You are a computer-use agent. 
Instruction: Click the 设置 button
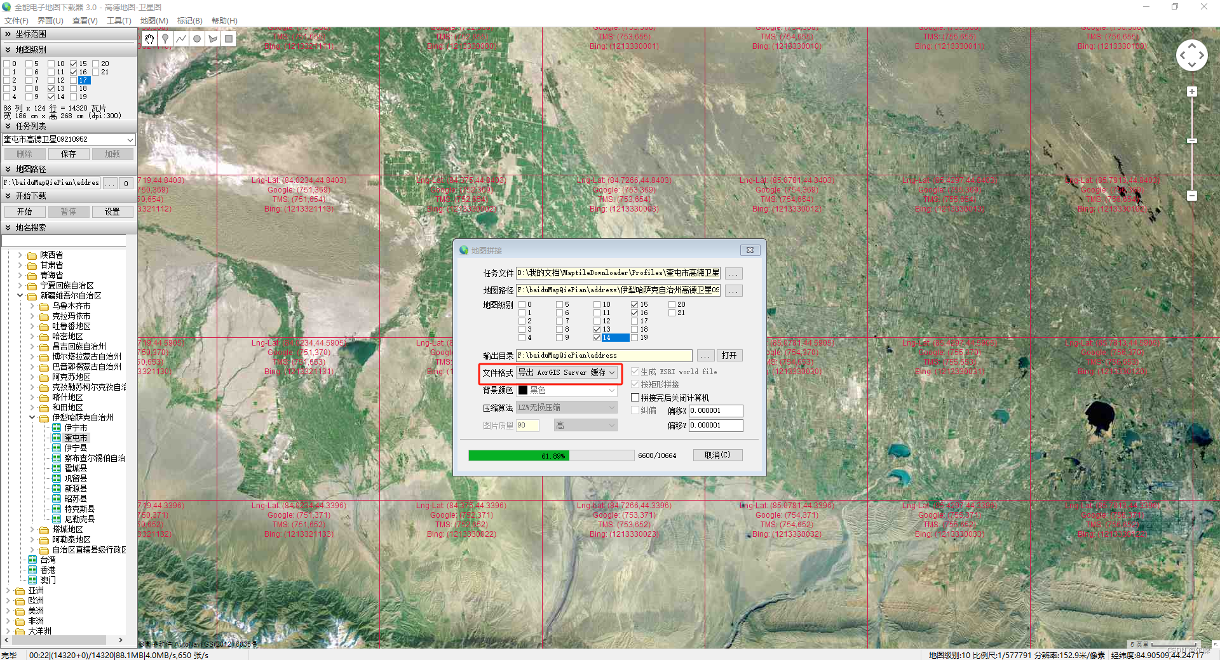click(112, 212)
